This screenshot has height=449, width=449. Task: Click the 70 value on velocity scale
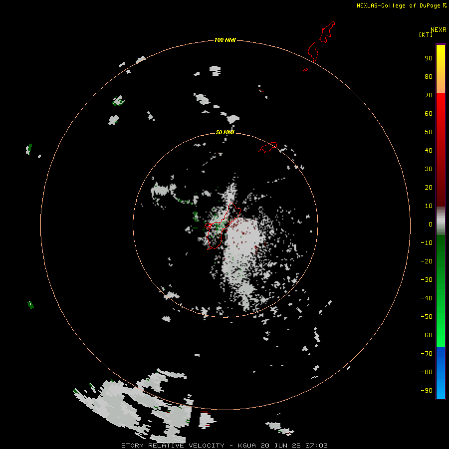429,95
